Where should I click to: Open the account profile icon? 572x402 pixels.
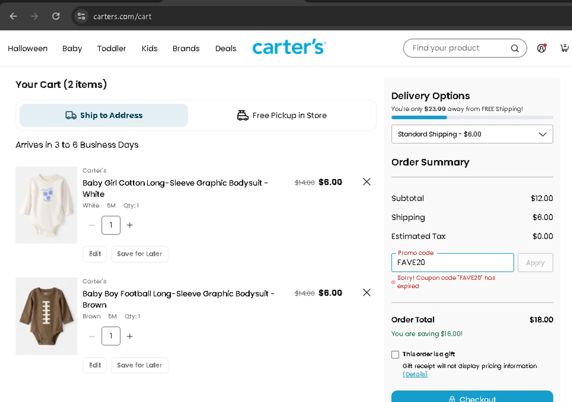(542, 48)
